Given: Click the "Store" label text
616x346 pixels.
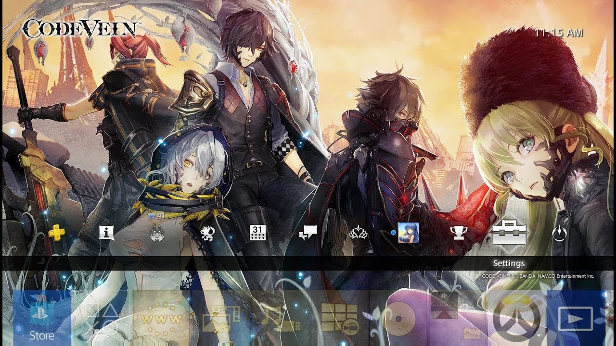Looking at the screenshot, I should 42,335.
